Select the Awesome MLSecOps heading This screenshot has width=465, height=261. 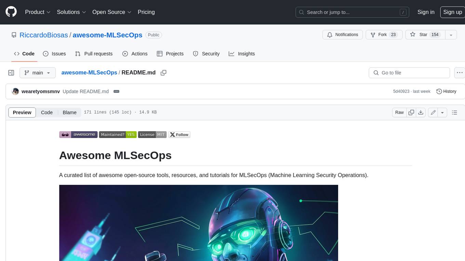115,155
